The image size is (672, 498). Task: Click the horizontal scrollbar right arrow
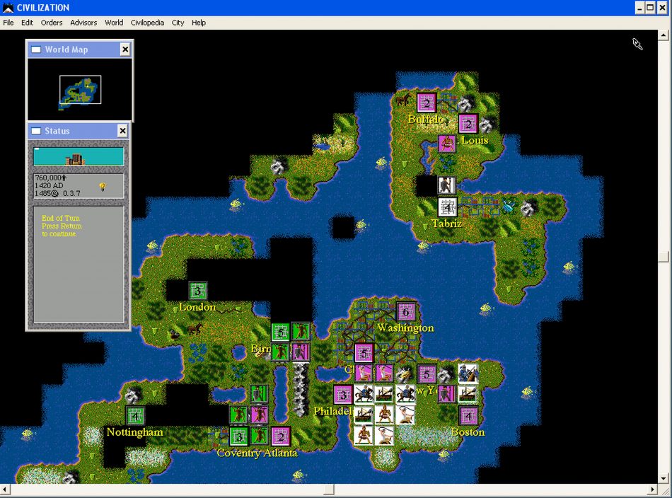(653, 490)
